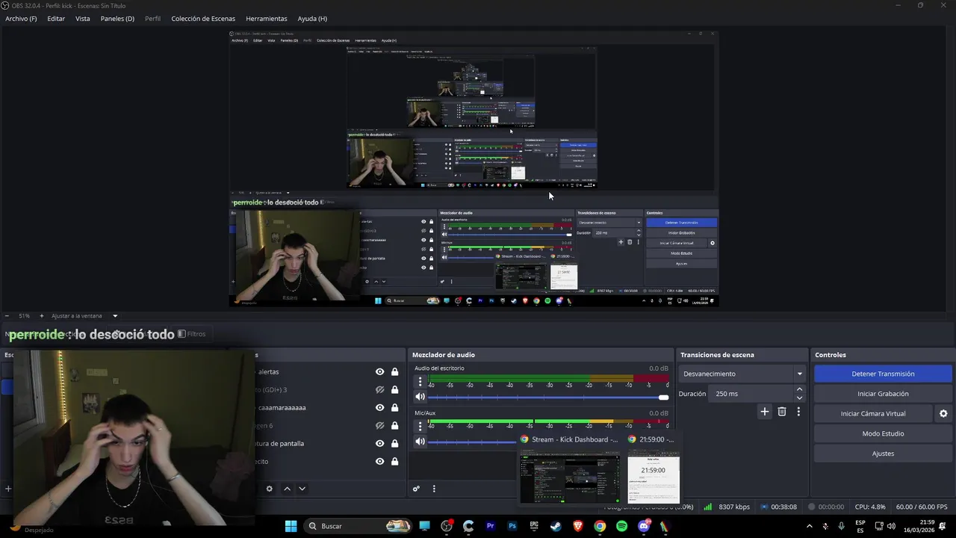Move selected source down

coord(302,489)
